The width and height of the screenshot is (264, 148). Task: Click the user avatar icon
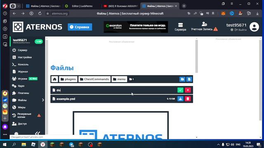pos(254,27)
